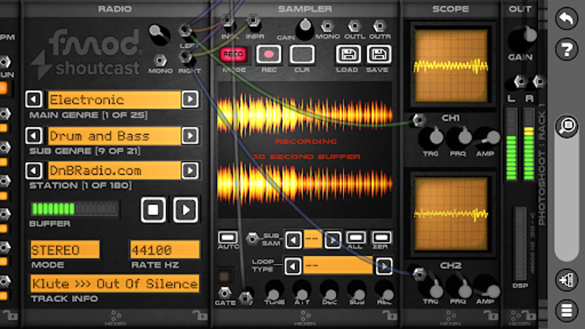
Task: Click the sampler REC record button
Action: 269,54
